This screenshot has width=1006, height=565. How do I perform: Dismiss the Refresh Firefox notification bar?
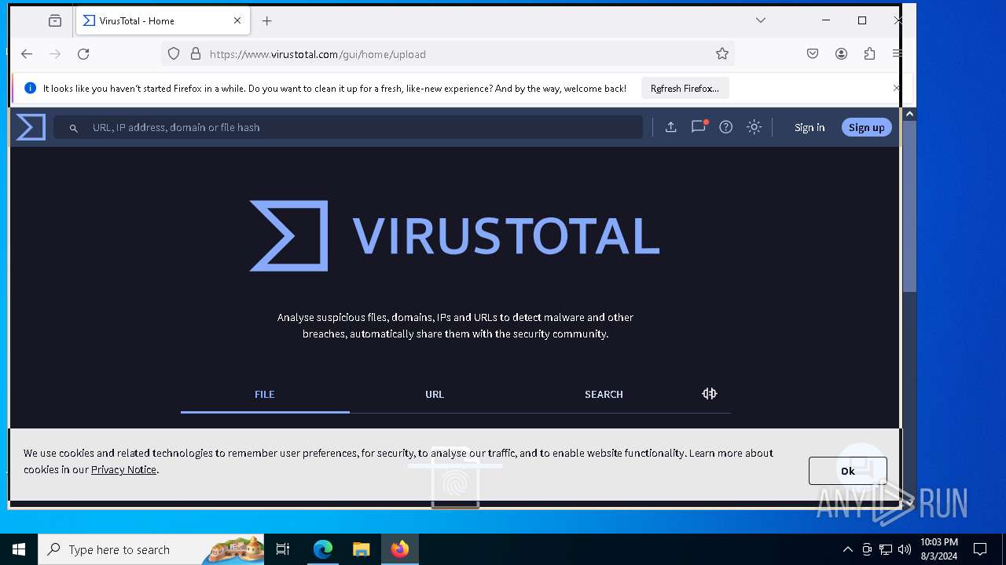pyautogui.click(x=897, y=88)
